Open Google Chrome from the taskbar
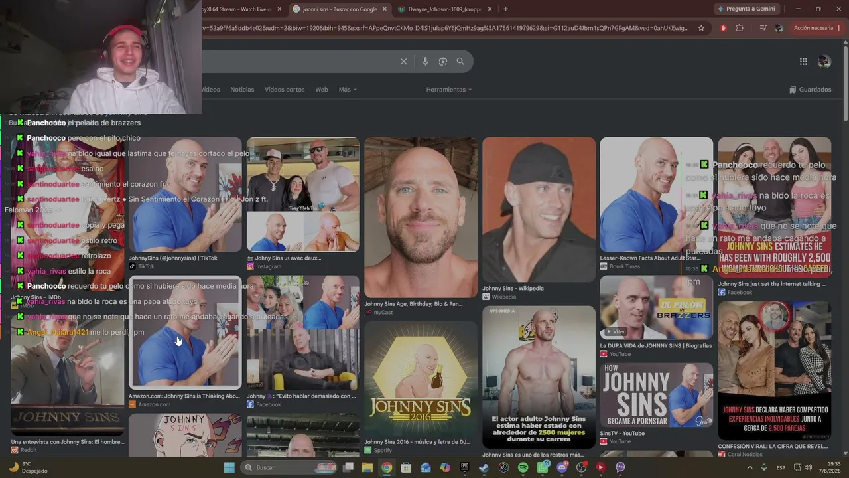This screenshot has width=849, height=478. point(387,467)
